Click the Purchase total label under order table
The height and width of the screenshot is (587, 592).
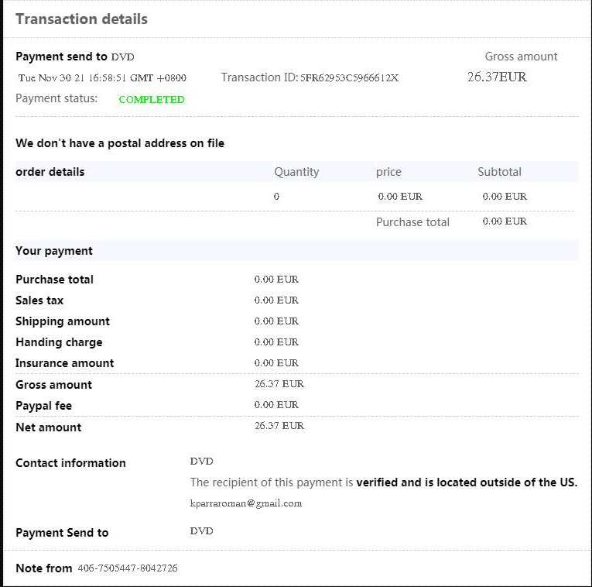pyautogui.click(x=412, y=222)
